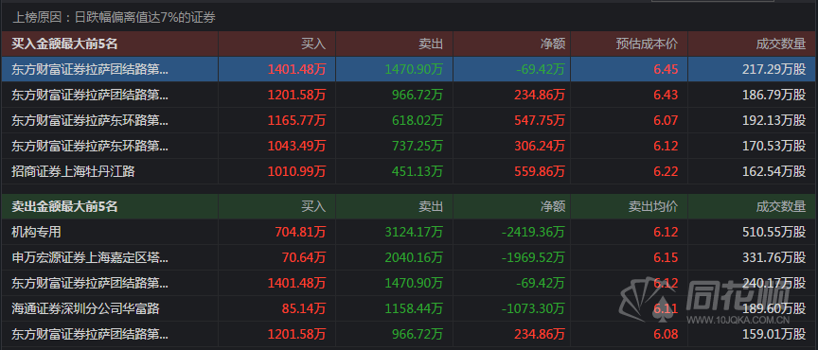Image resolution: width=818 pixels, height=350 pixels.
Task: Select 东方财富证券拉萨团结路 row with 240.17万股
Action: 409,283
